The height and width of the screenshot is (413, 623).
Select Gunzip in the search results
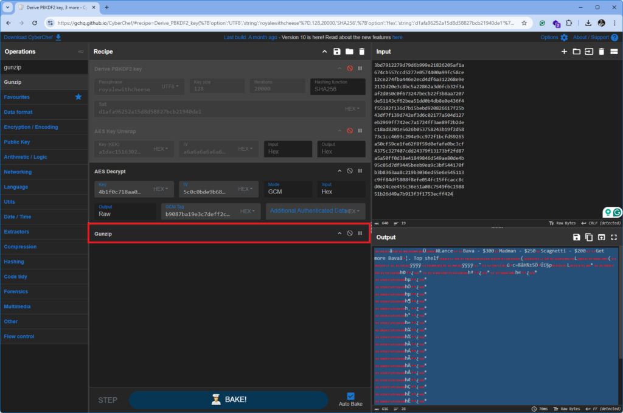tap(44, 82)
